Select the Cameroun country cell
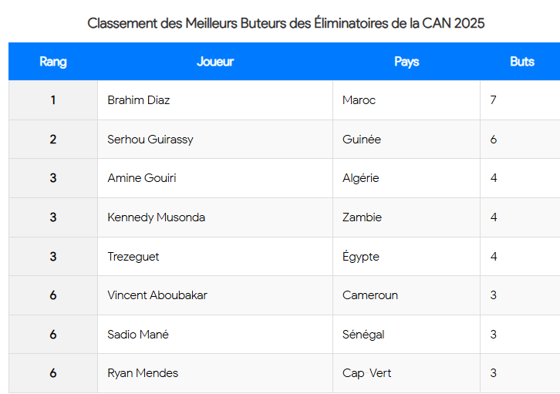This screenshot has height=394, width=560. [370, 295]
